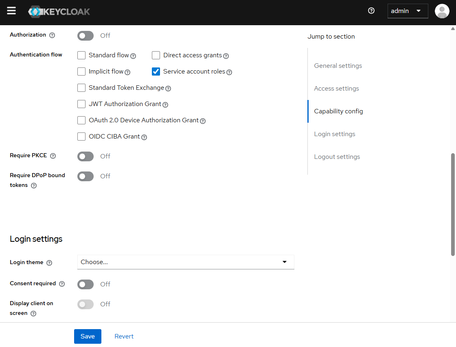Jump to General settings section

click(x=338, y=66)
